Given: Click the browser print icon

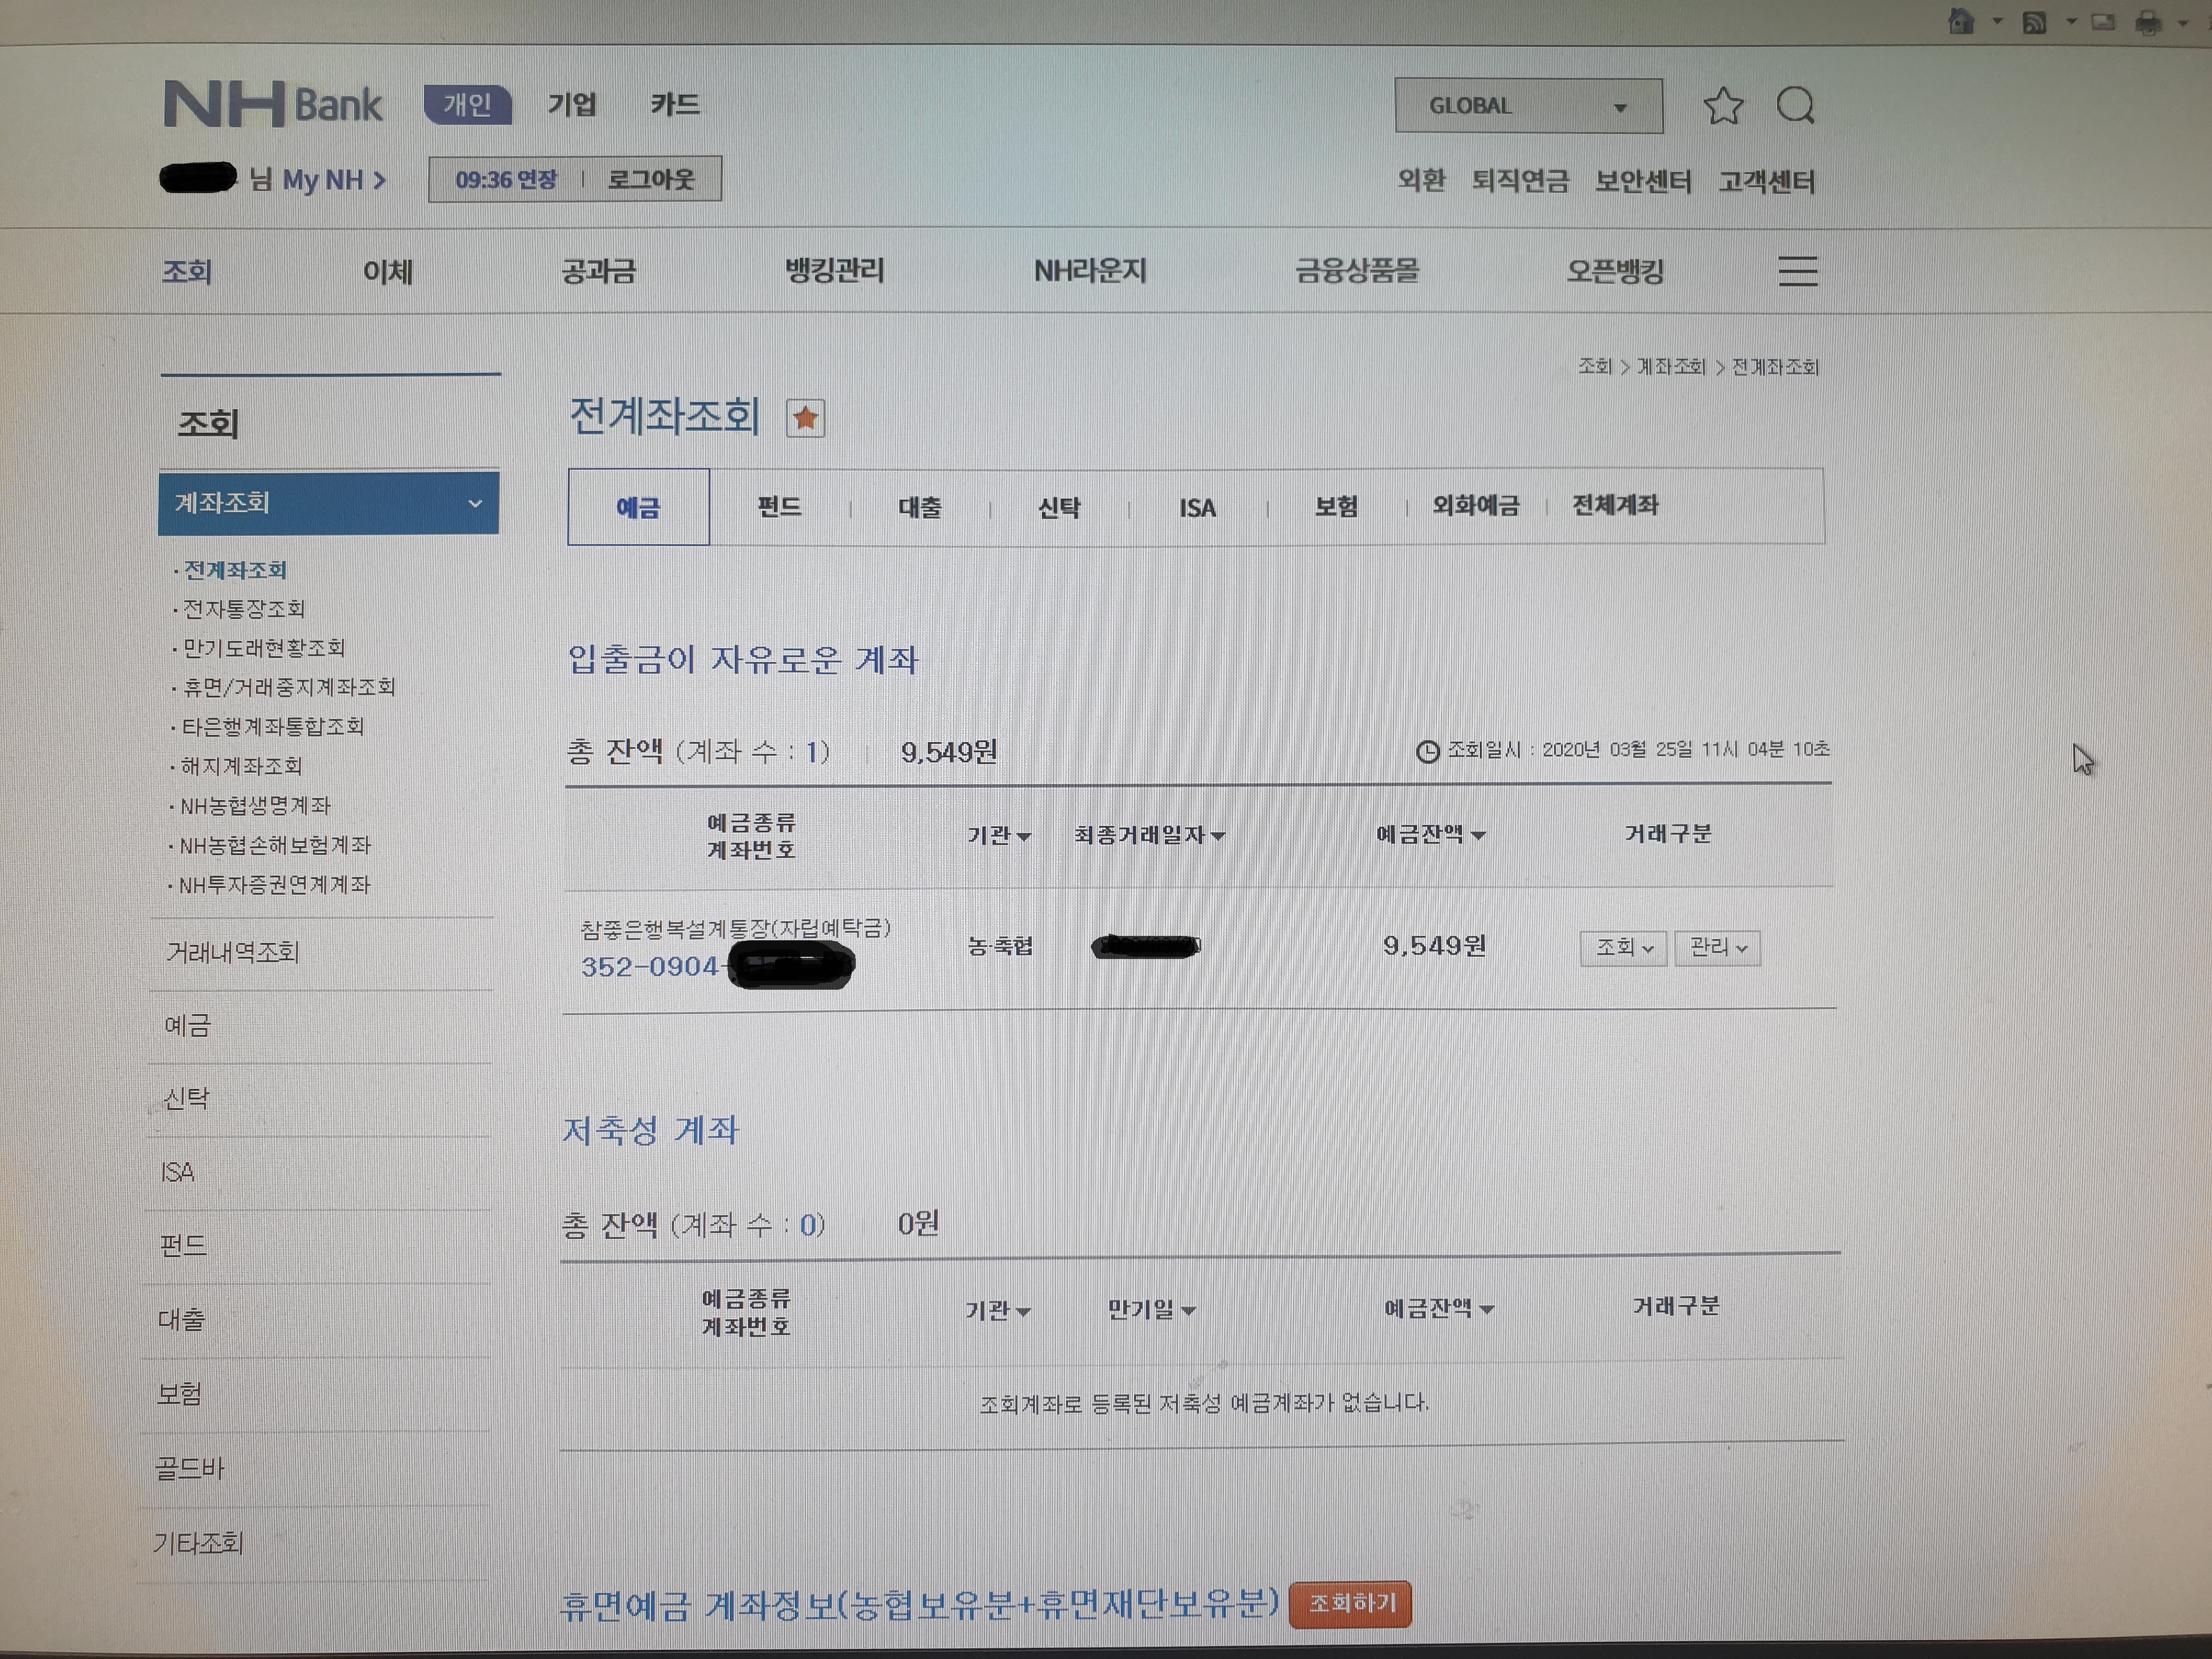Looking at the screenshot, I should pyautogui.click(x=2147, y=23).
